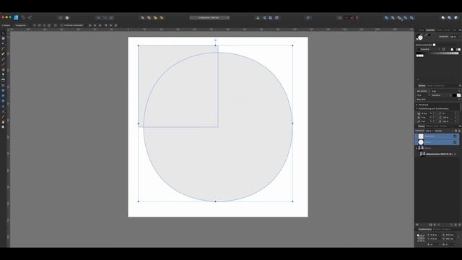Move selection to back icon
Screen dimensions: 462x260
[x=142, y=17]
